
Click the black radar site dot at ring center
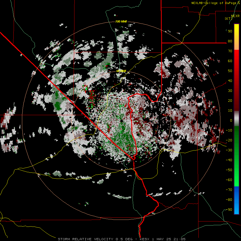coord(122,121)
